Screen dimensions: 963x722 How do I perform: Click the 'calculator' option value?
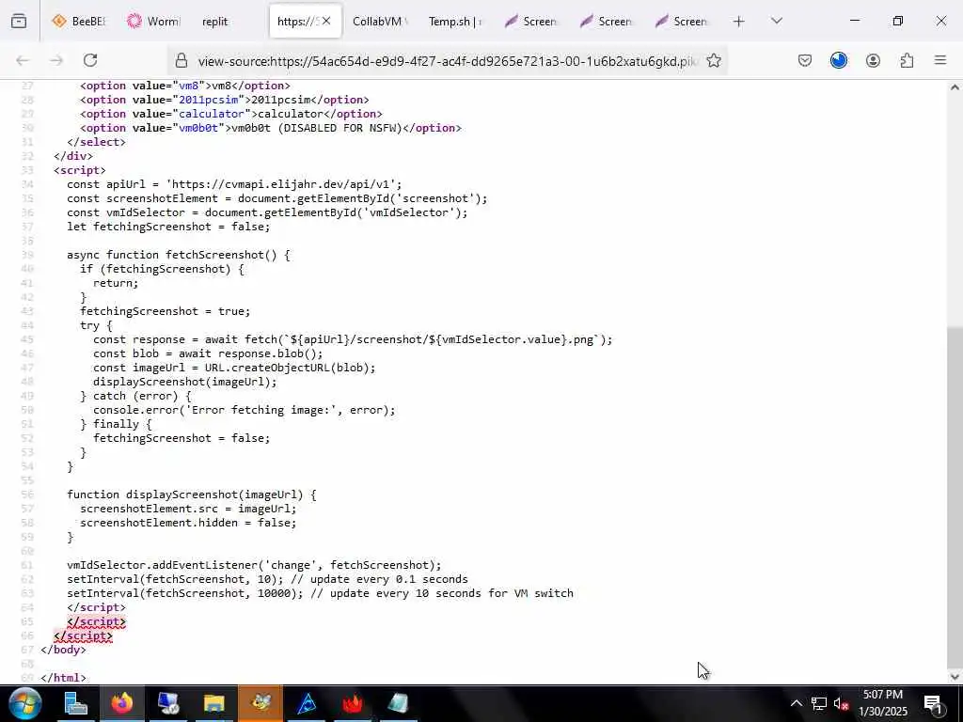click(212, 114)
